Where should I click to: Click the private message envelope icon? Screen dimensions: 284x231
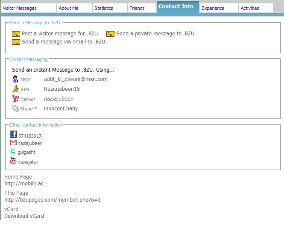point(110,34)
